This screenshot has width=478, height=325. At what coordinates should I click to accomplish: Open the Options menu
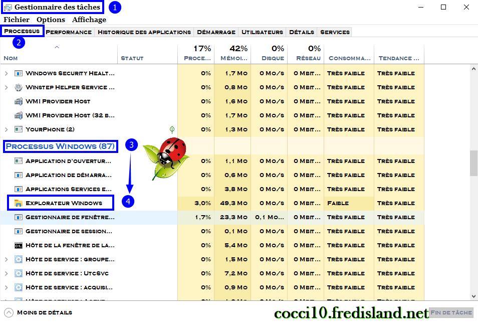[x=51, y=20]
